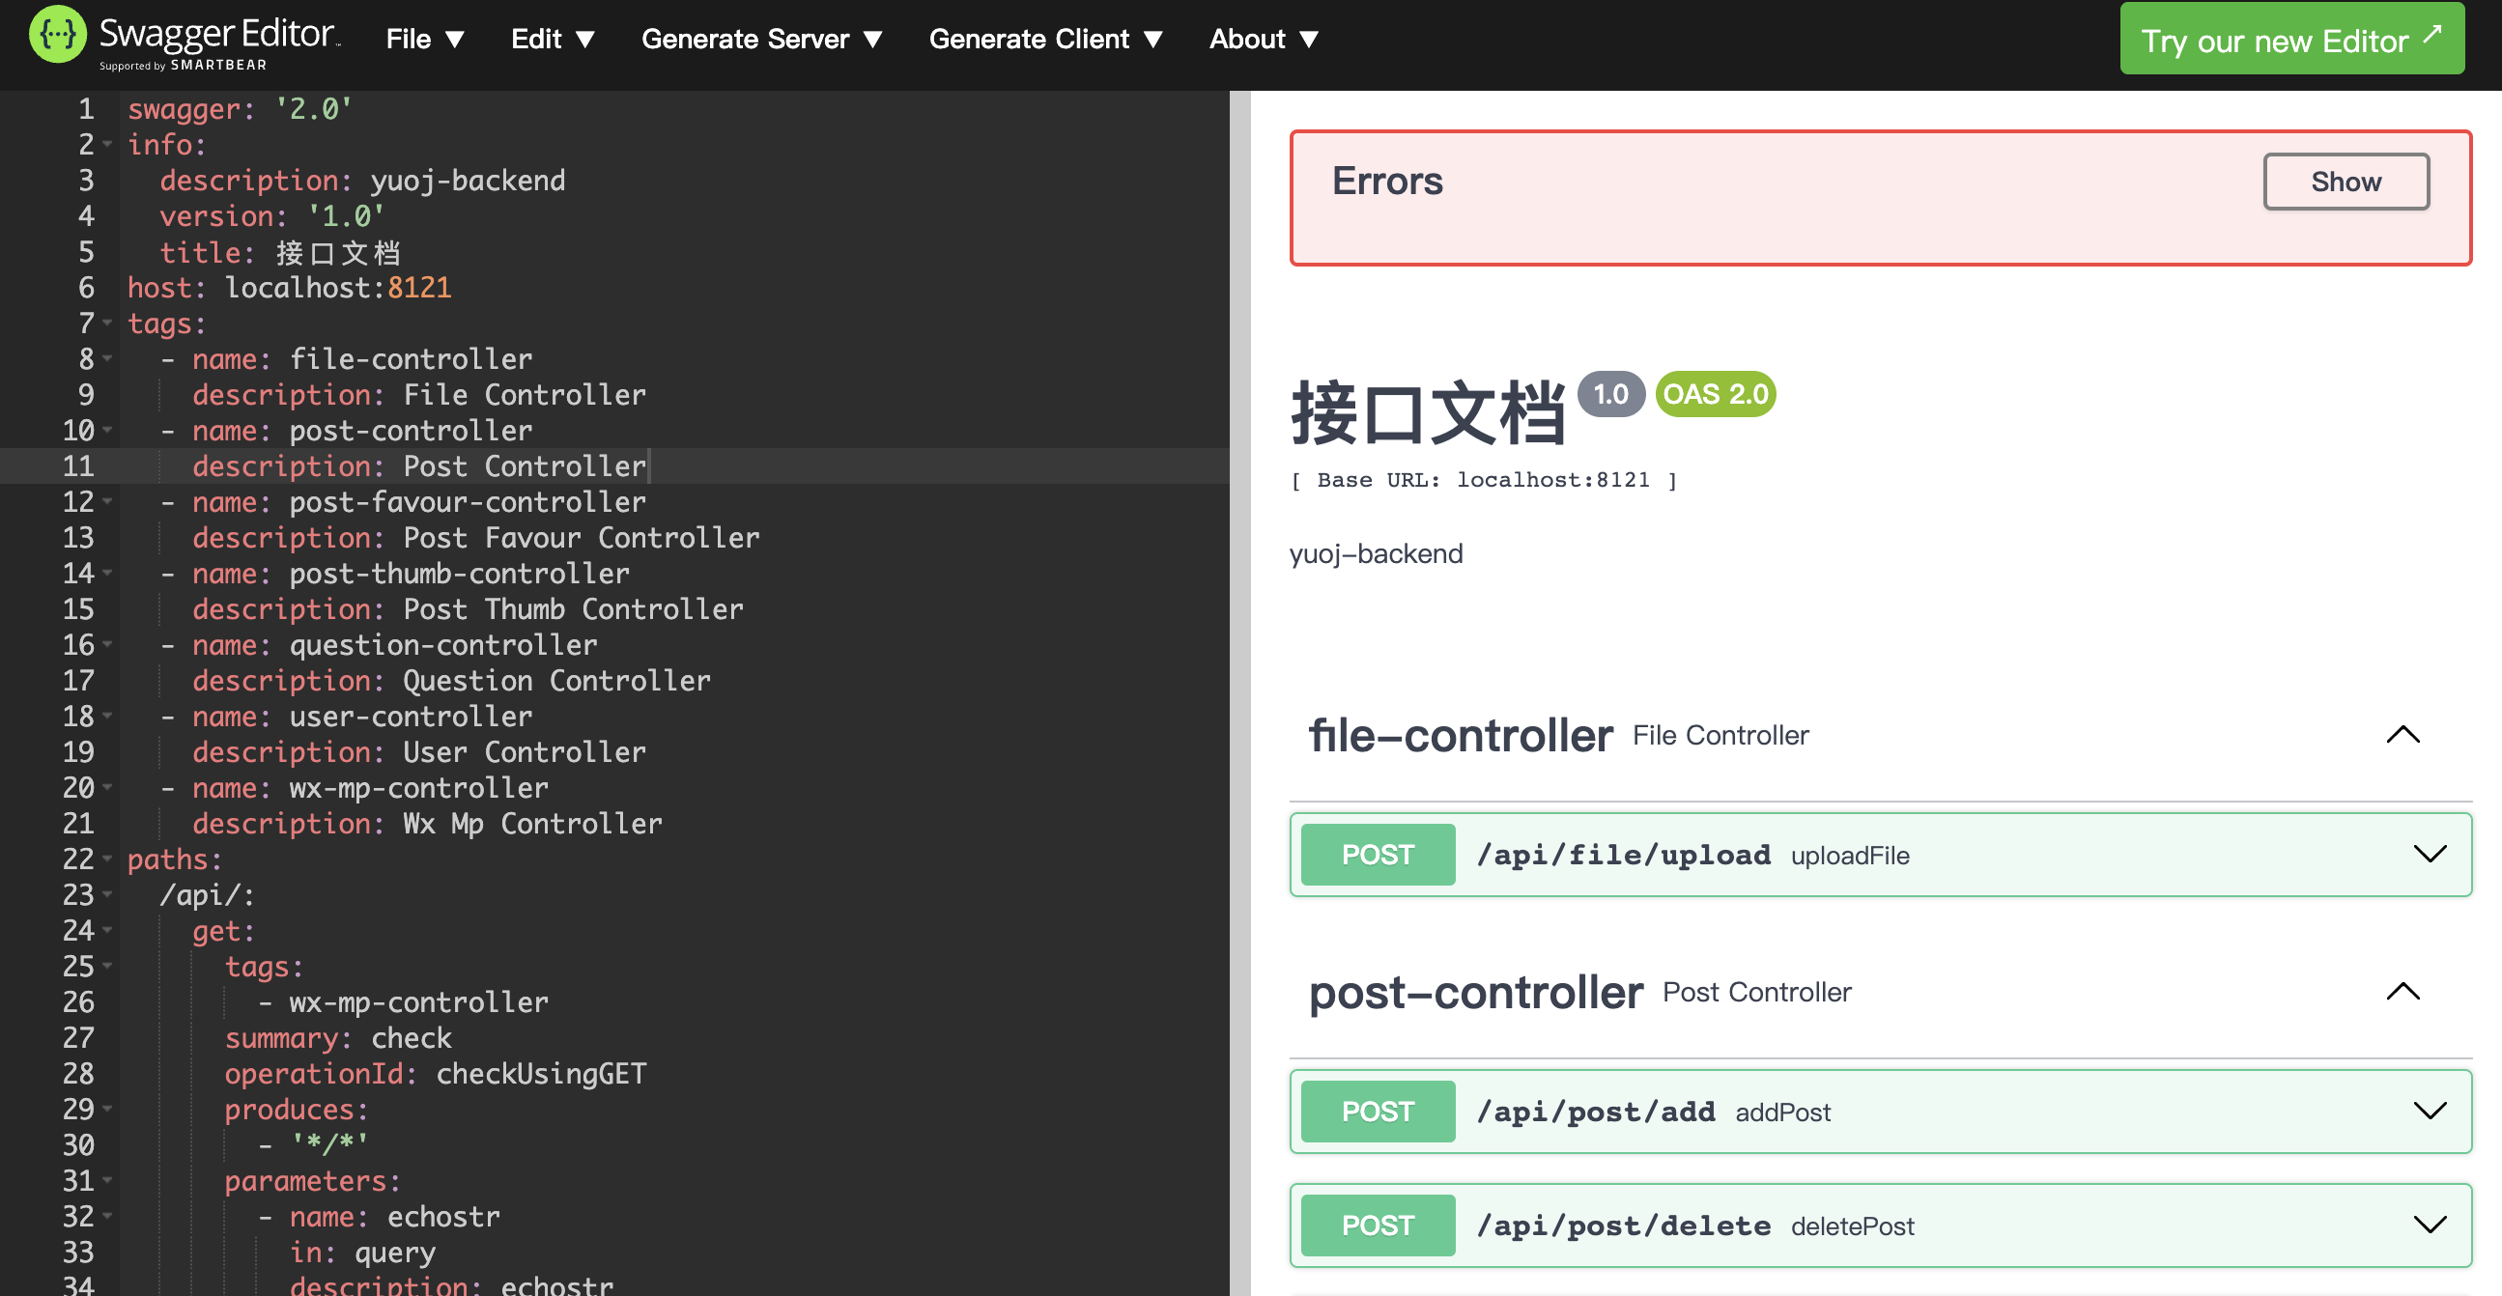Open the Generate Client dropdown
This screenshot has width=2502, height=1296.
1045,39
